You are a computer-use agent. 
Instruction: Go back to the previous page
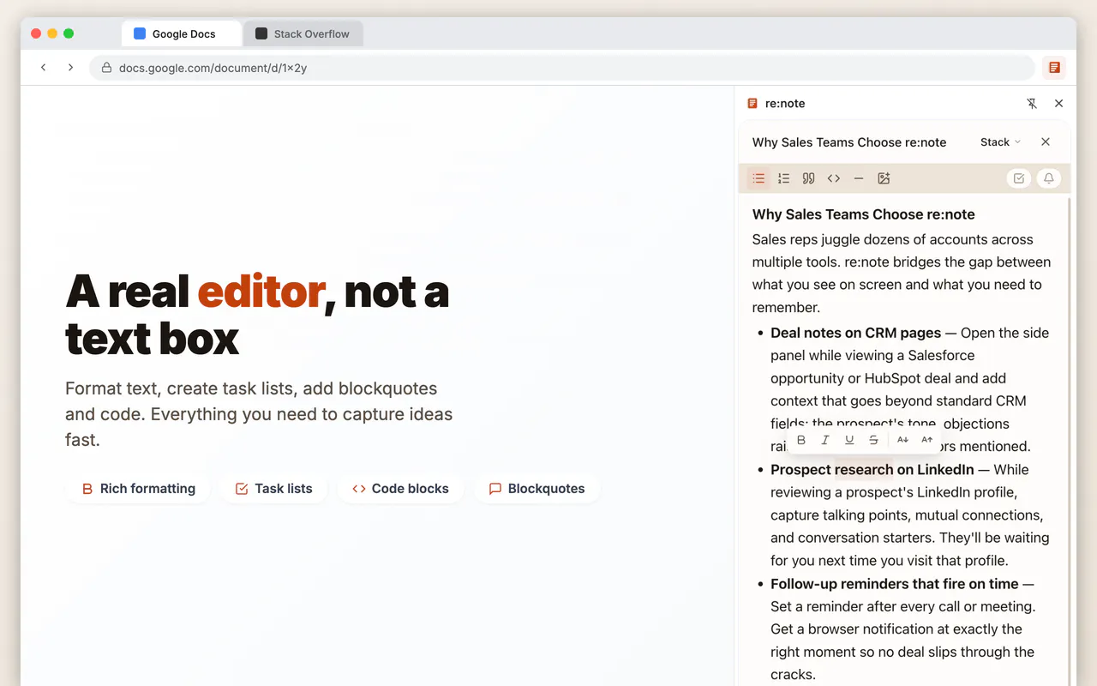point(44,67)
